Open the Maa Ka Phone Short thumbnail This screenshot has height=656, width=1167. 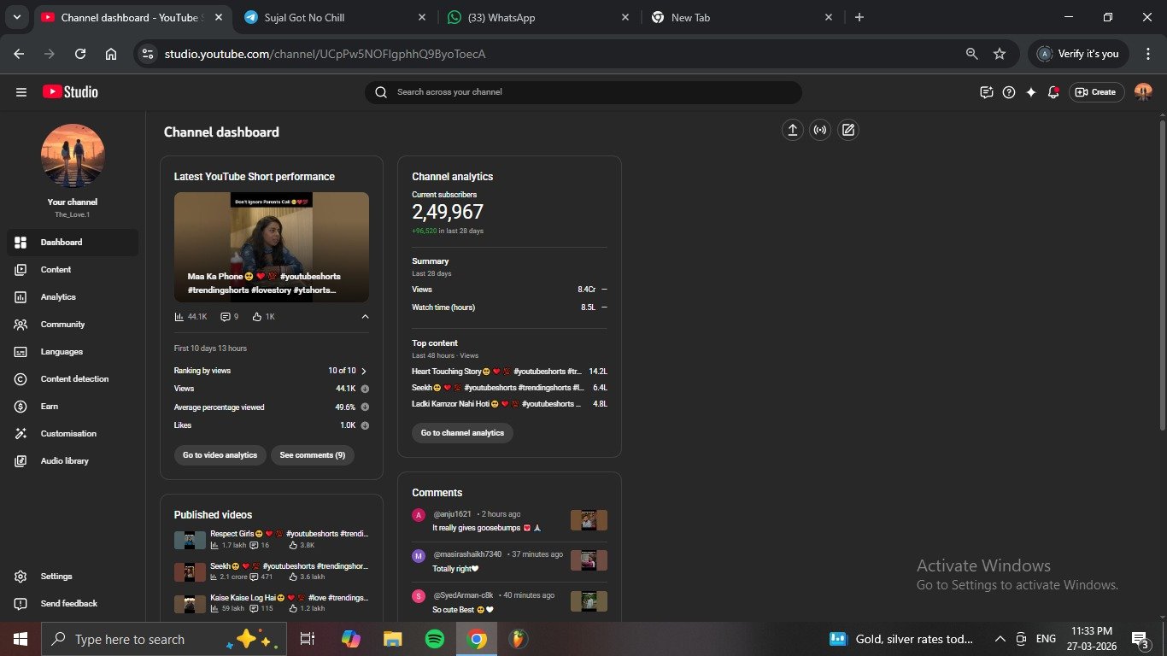pos(272,247)
